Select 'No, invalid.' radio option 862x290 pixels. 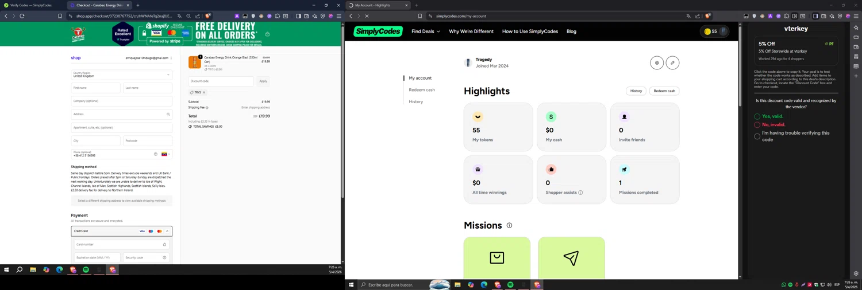pyautogui.click(x=757, y=124)
